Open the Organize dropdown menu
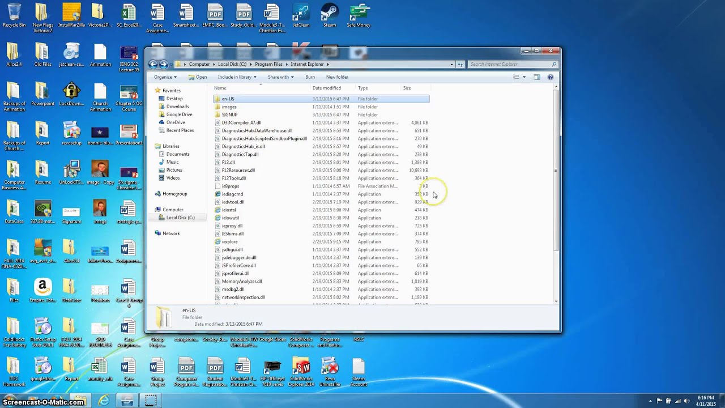This screenshot has height=408, width=725. (165, 77)
